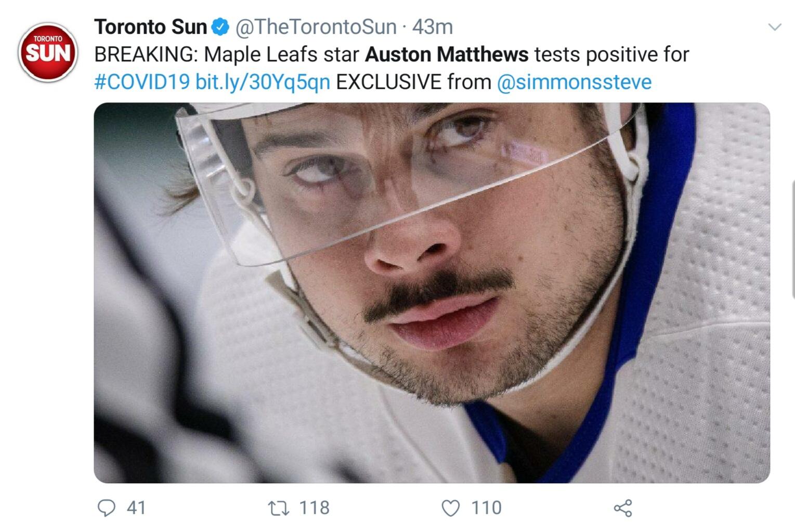795x529 pixels.
Task: Open the share icon for this tweet
Action: tap(623, 508)
